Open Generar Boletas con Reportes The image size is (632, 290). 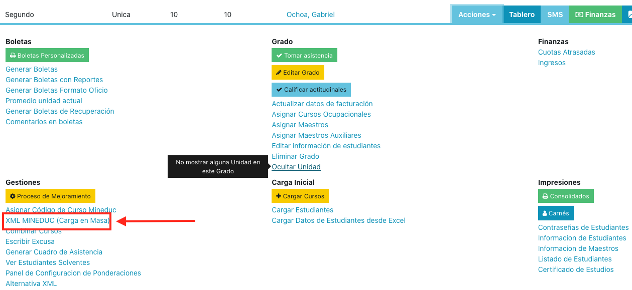[54, 80]
